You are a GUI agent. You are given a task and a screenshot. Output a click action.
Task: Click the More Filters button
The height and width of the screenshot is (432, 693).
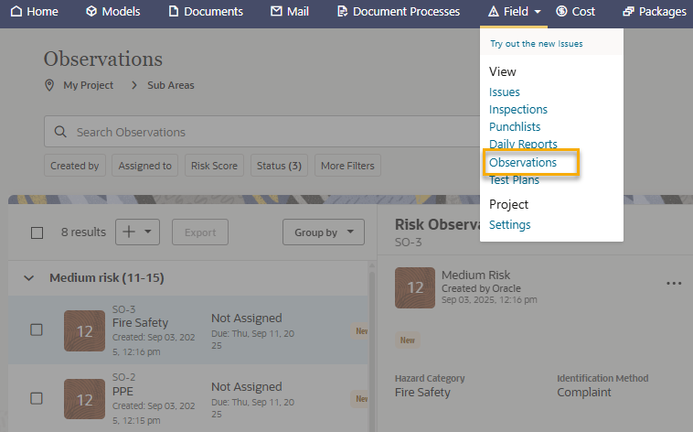[x=347, y=166]
